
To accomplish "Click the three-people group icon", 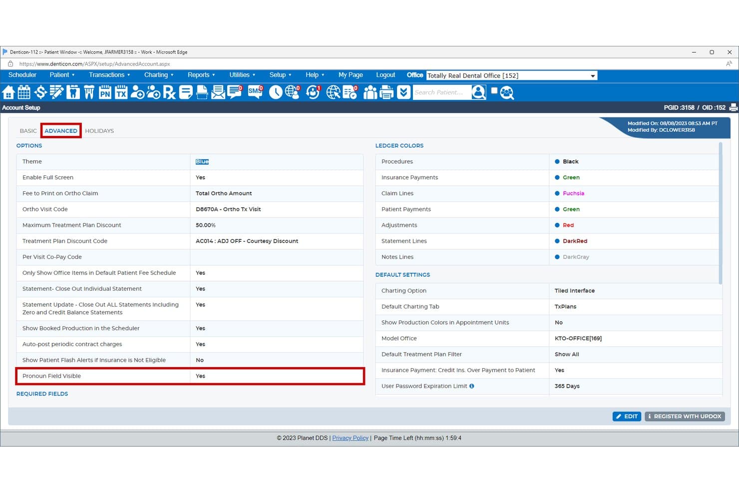I will (x=370, y=92).
